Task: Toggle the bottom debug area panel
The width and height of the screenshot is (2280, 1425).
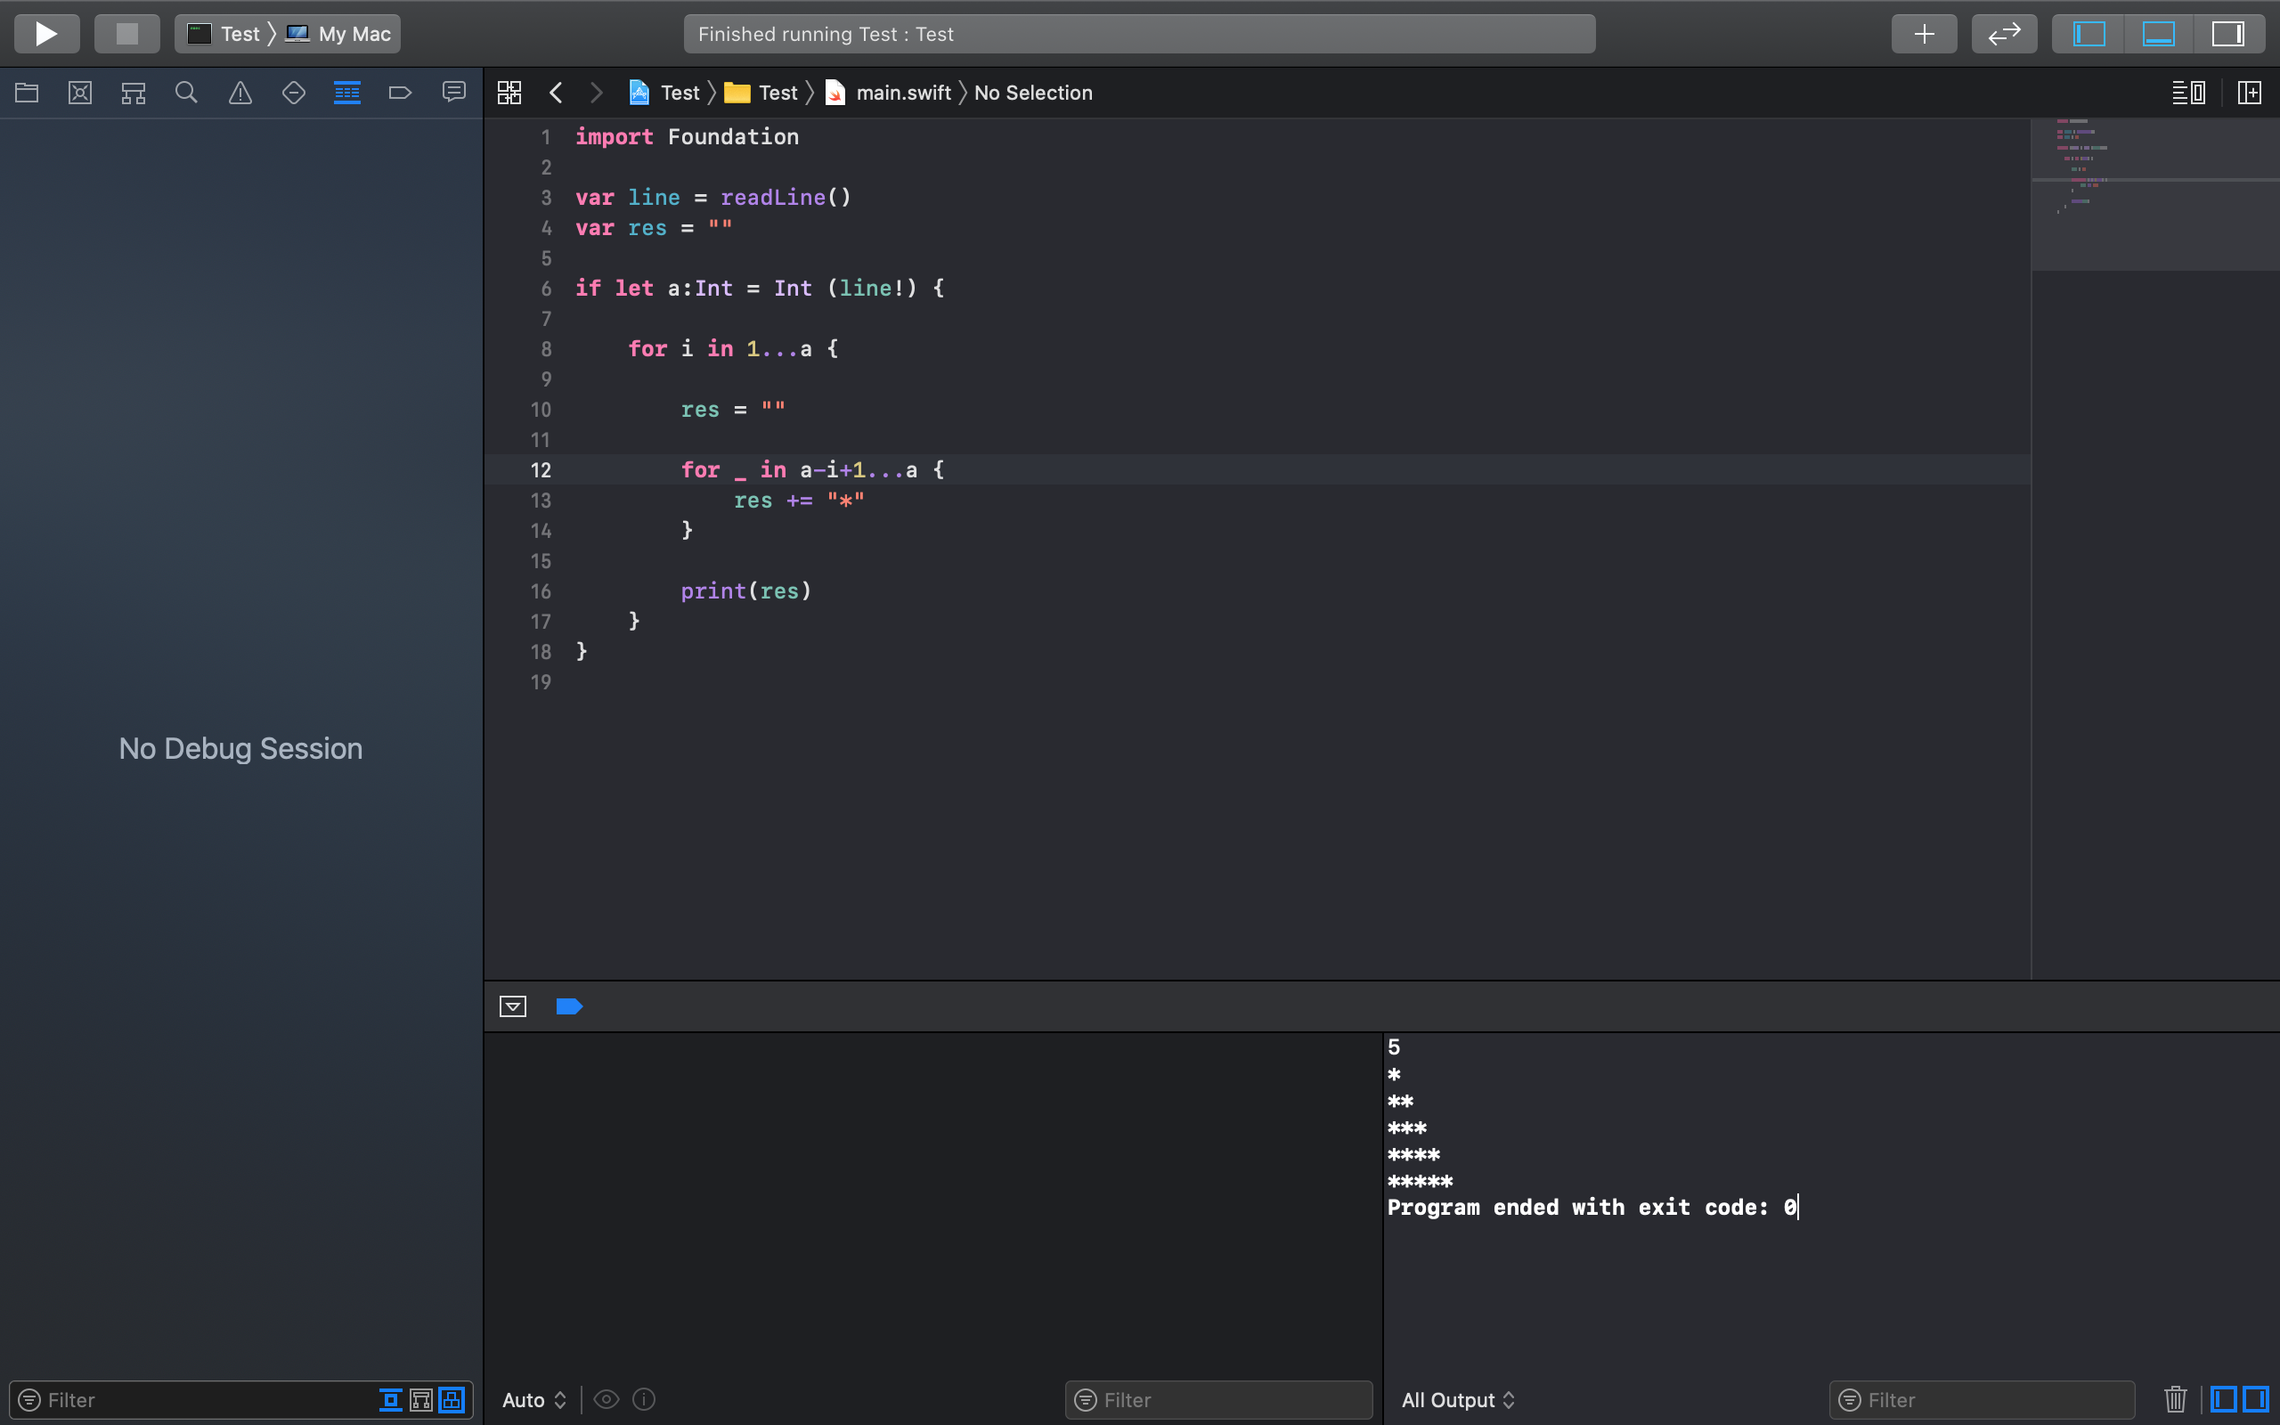Action: click(2159, 34)
